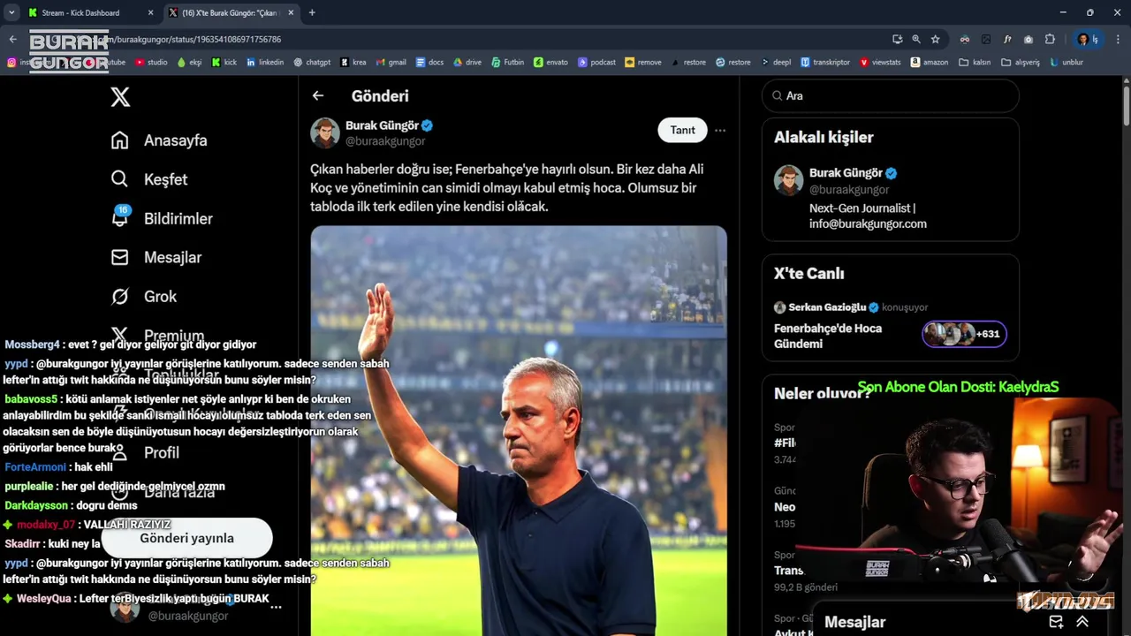Go back with the Gönderi arrow
Screen dimensions: 1131x636
coord(318,95)
